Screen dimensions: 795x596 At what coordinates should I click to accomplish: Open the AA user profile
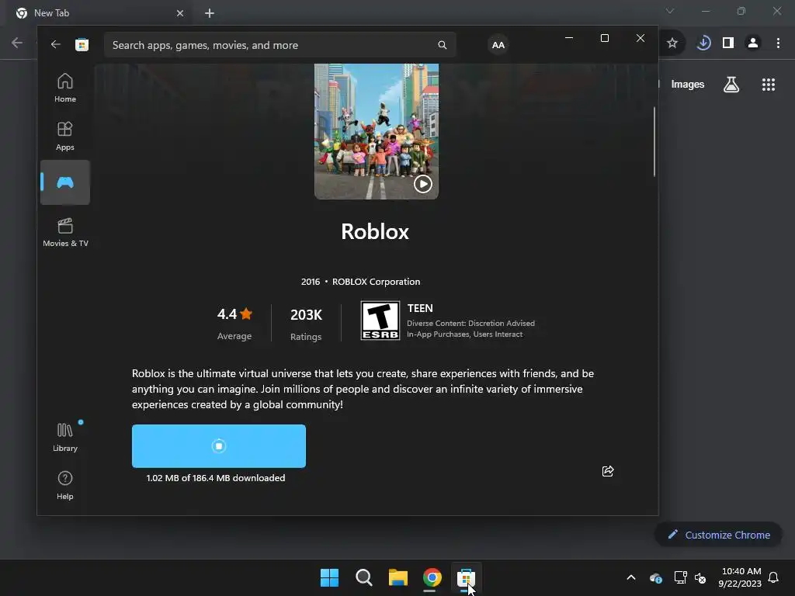tap(498, 45)
